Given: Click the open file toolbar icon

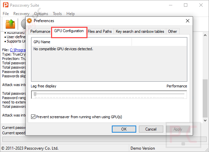Looking at the screenshot, I should 10,24.
